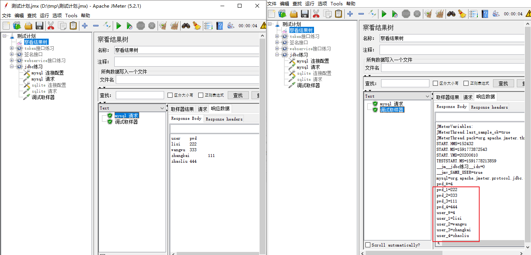Expand token接口练习 node in 测试计划.jmx titled window
Screen dimensions: 531x255
(12, 49)
